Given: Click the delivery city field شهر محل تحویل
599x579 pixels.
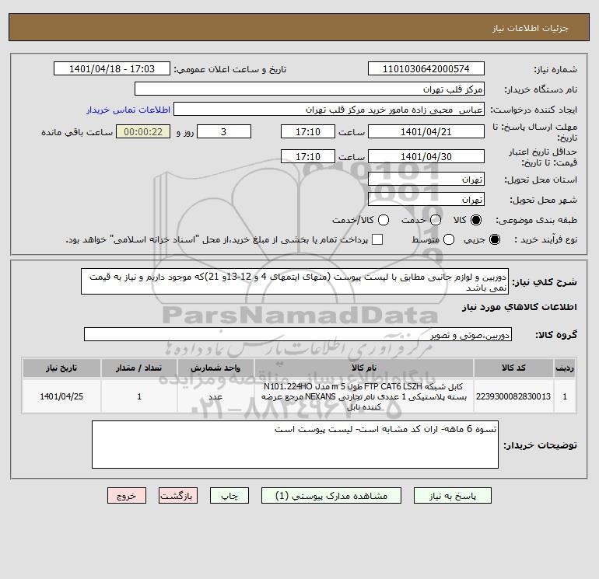Looking at the screenshot, I should [426, 199].
